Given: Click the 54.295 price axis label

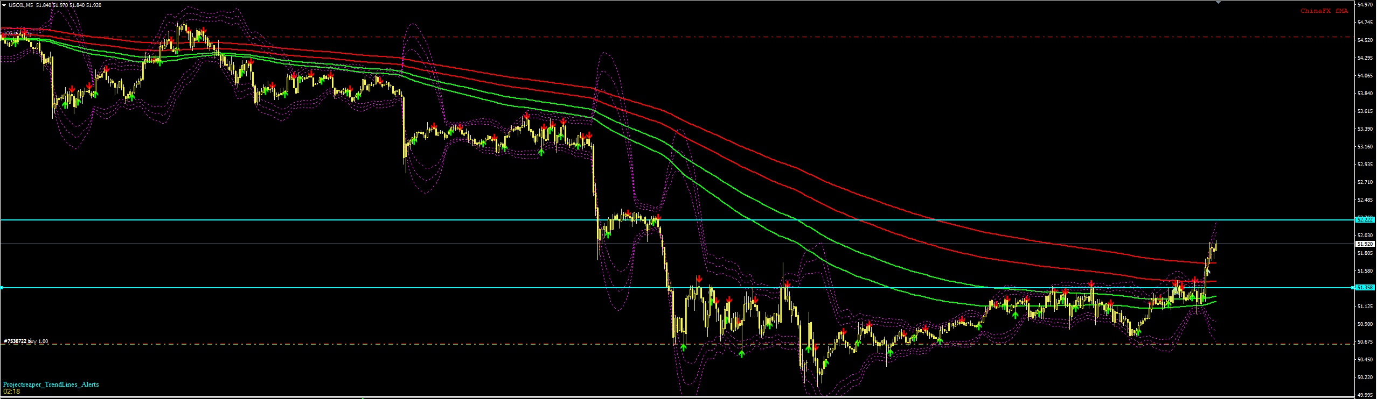Looking at the screenshot, I should 1366,58.
